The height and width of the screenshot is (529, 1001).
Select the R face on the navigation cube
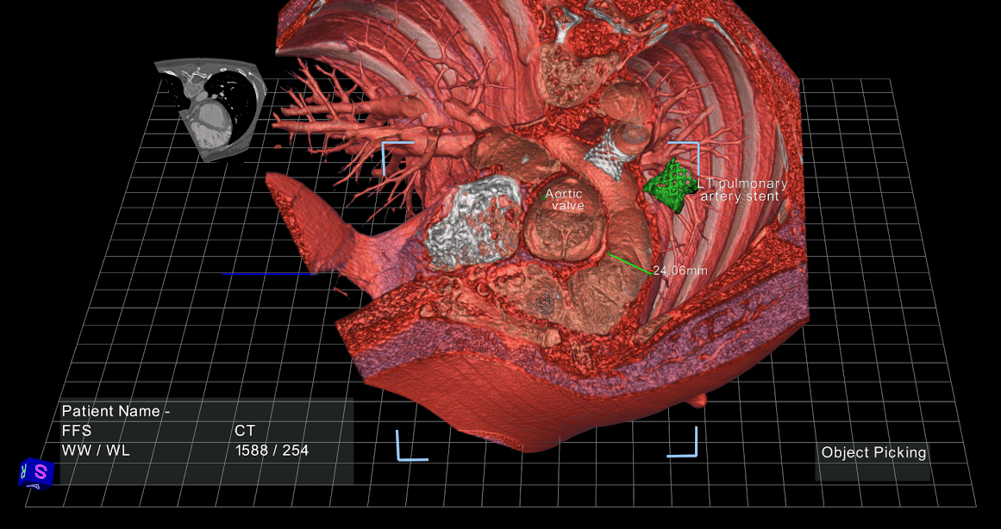pyautogui.click(x=22, y=472)
